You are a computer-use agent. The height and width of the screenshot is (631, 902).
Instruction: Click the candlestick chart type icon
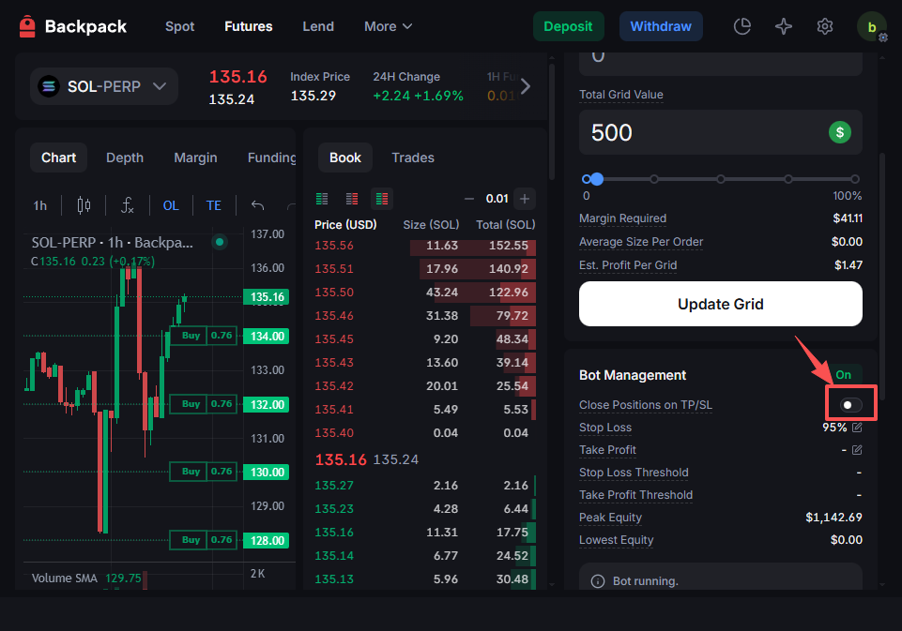[84, 205]
